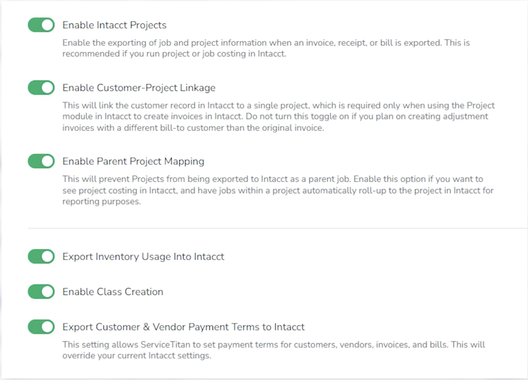This screenshot has width=528, height=380.
Task: Toggle the Enable Class Creation switch
Action: point(41,292)
